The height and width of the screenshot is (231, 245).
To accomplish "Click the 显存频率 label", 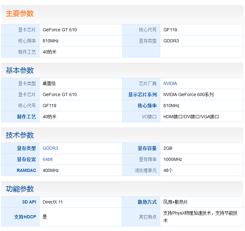I will (148, 160).
